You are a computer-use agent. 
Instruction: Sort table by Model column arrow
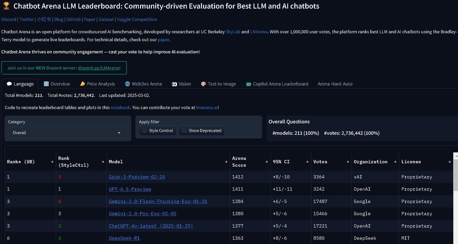[x=226, y=162]
